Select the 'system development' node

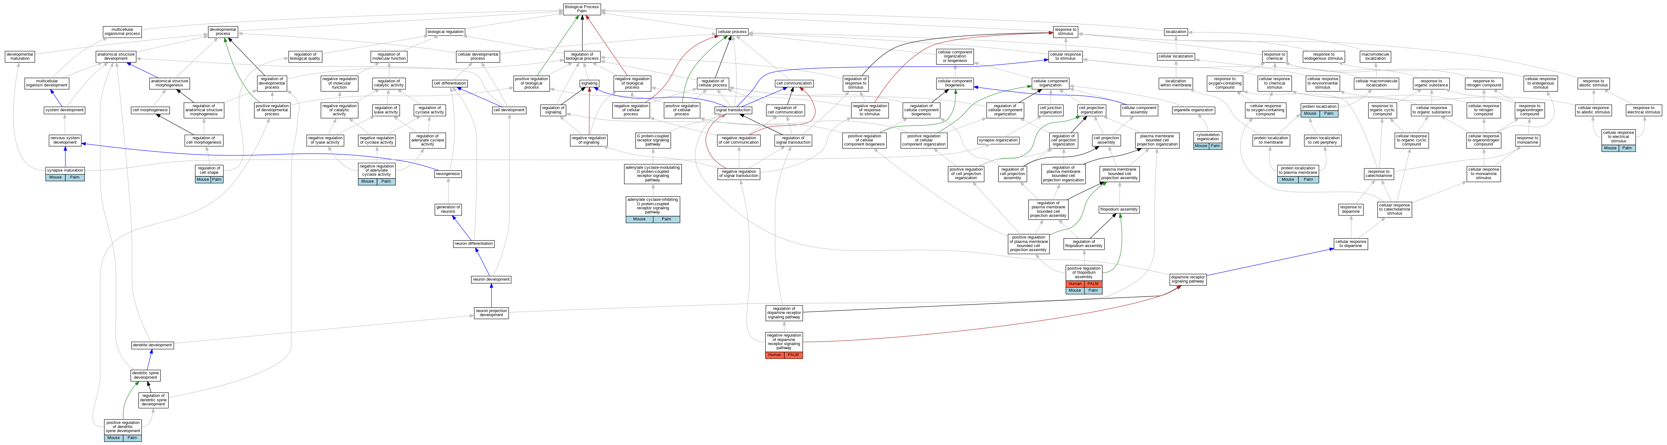tap(65, 110)
